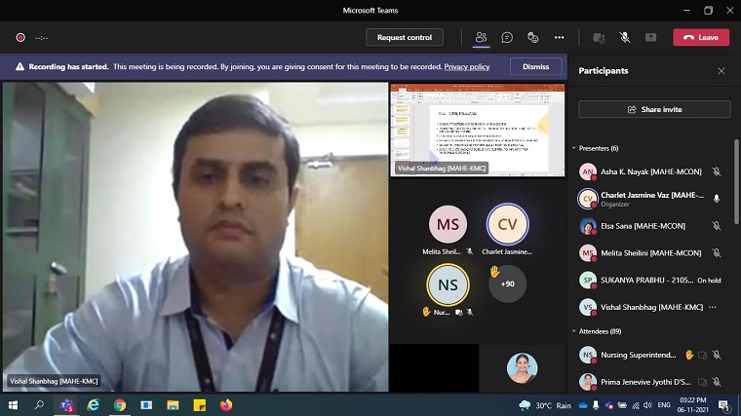Collapse the Attendees section
Viewport: 741px width, 416px height.
tap(574, 331)
